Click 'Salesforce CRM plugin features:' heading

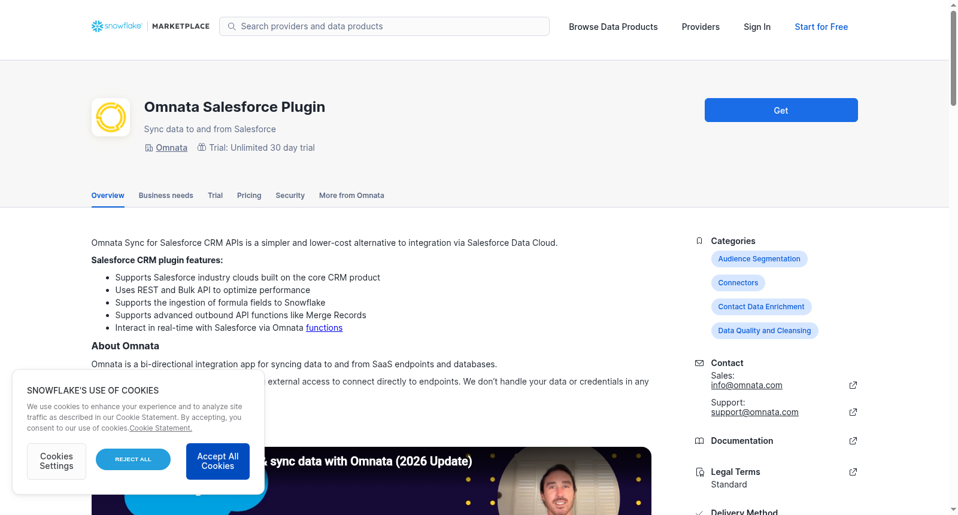(x=157, y=260)
